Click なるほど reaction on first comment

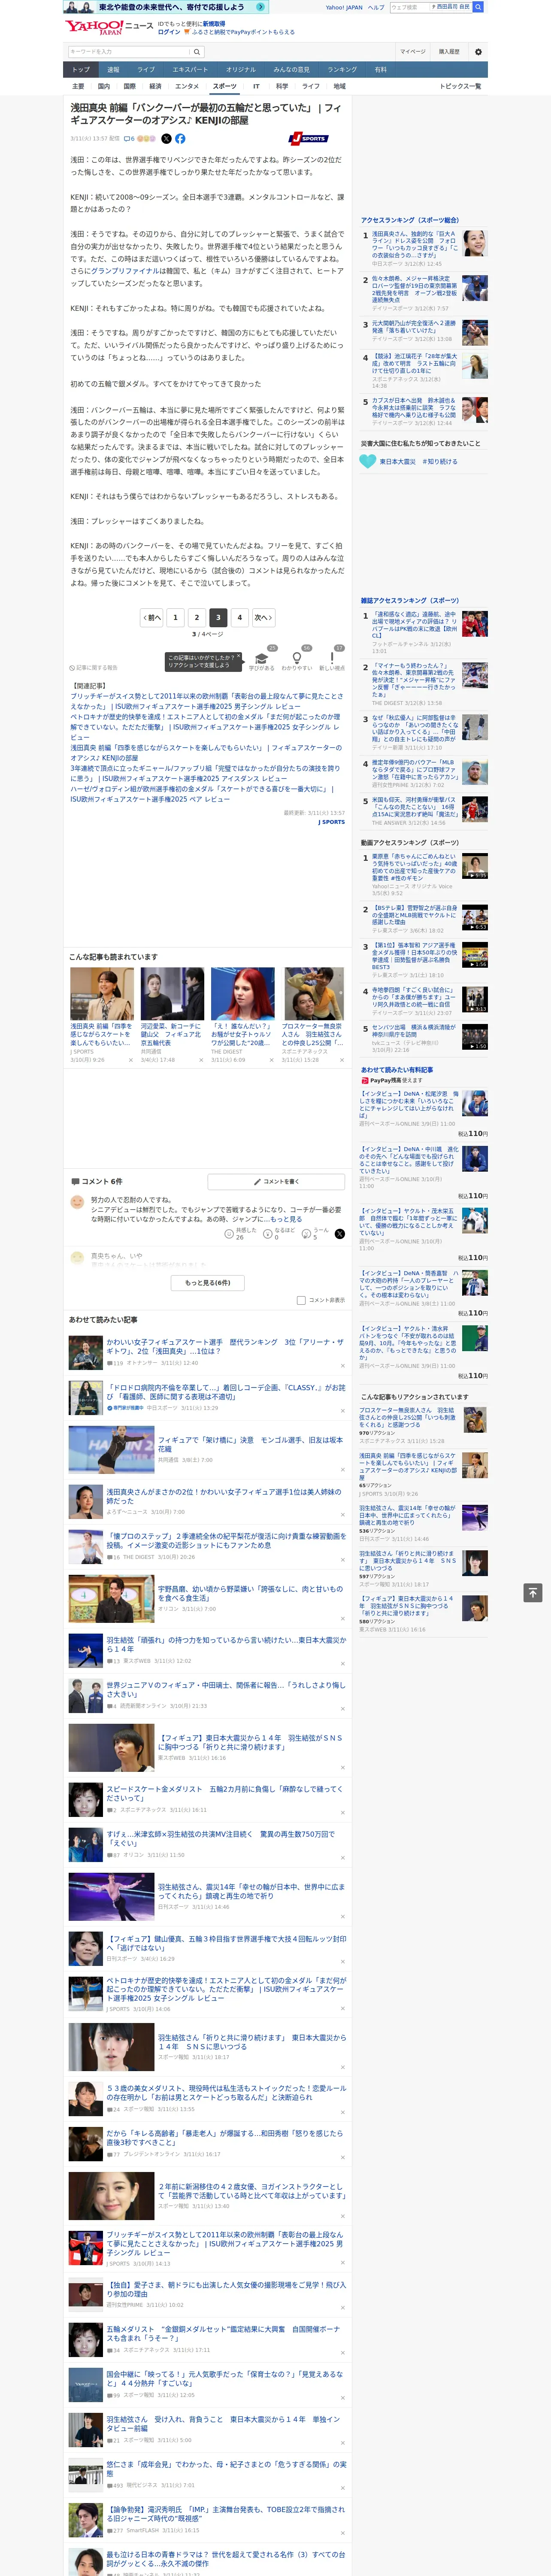tap(268, 1234)
